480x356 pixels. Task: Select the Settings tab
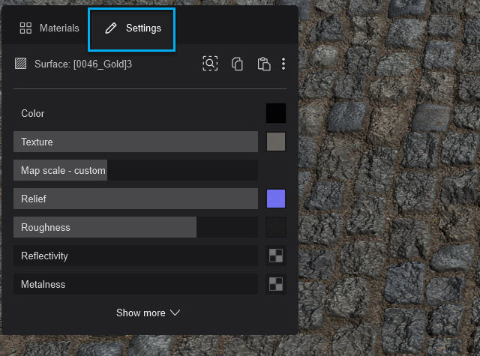133,28
